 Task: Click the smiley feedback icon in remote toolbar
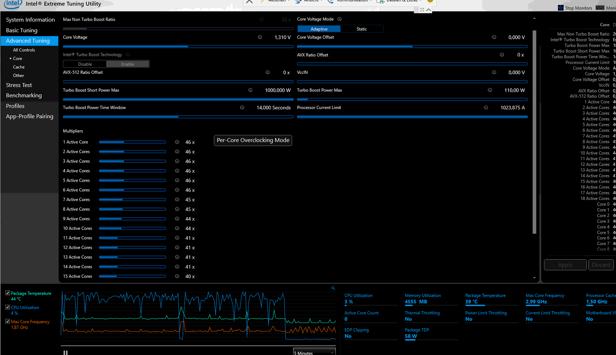point(430,1)
